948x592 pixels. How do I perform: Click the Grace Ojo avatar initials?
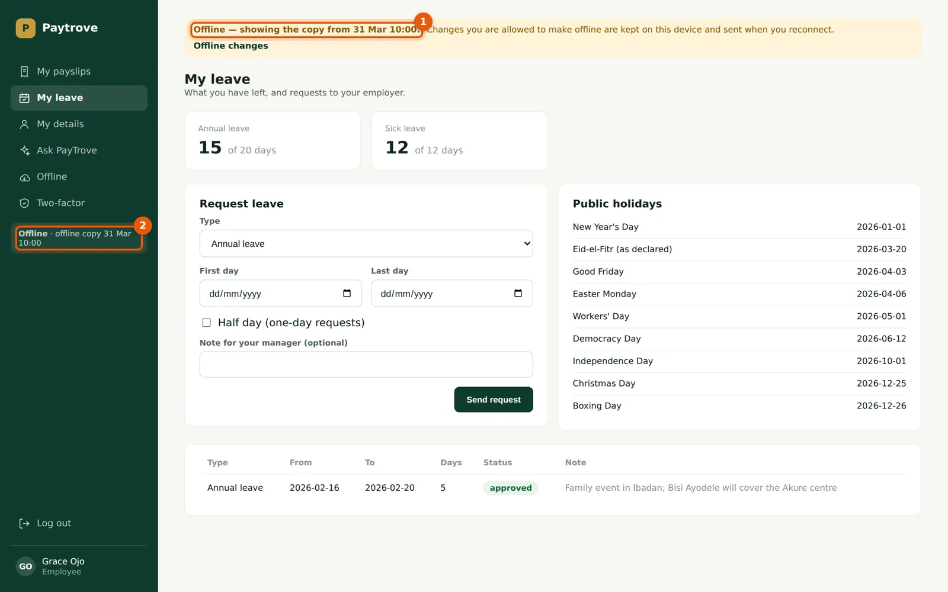tap(25, 567)
